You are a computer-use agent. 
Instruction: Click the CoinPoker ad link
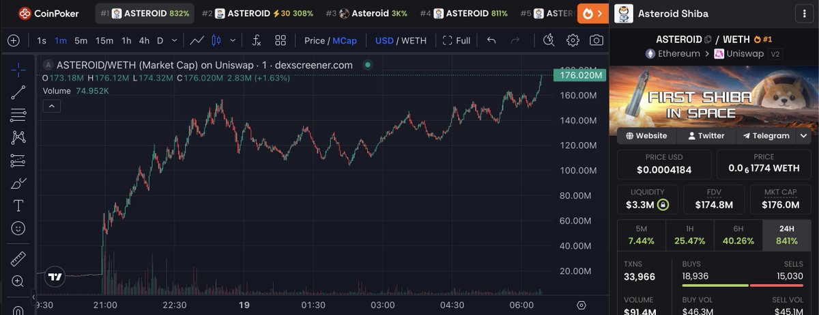click(x=48, y=13)
